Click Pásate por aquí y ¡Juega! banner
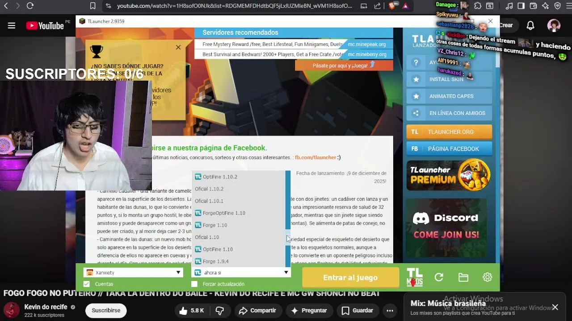This screenshot has width=572, height=321. [x=344, y=66]
